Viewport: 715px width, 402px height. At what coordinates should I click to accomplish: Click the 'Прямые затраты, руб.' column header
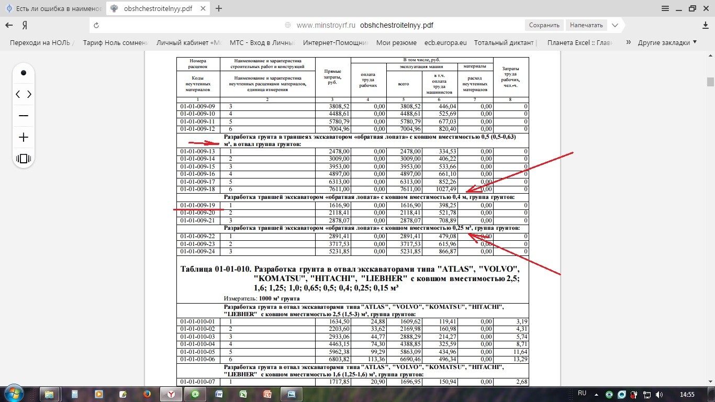[x=333, y=77]
